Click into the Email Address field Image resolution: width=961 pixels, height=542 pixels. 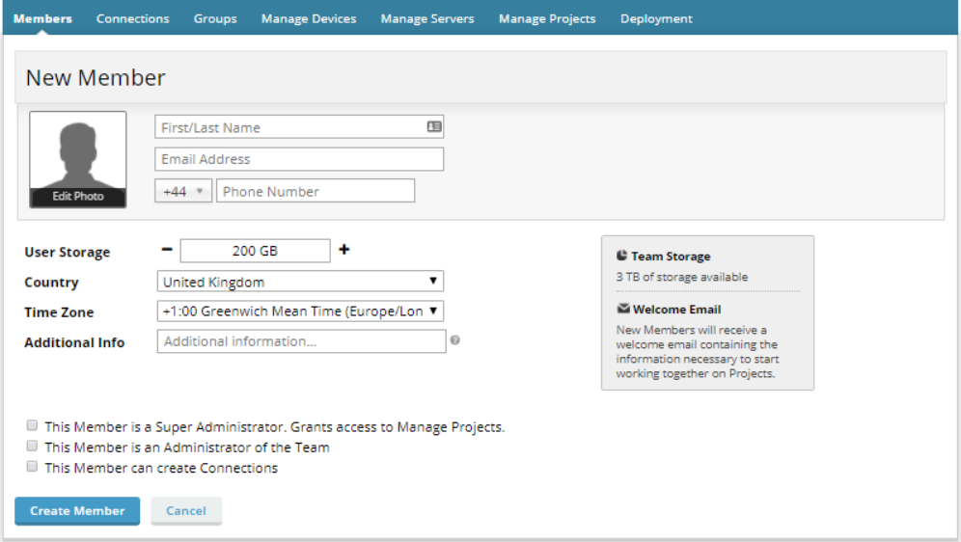click(299, 159)
